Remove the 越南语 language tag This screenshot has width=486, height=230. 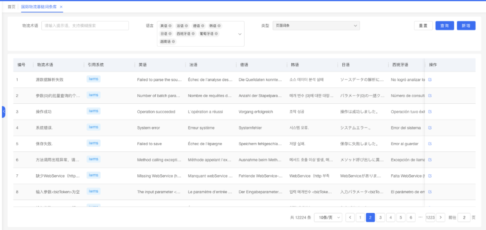pos(173,41)
